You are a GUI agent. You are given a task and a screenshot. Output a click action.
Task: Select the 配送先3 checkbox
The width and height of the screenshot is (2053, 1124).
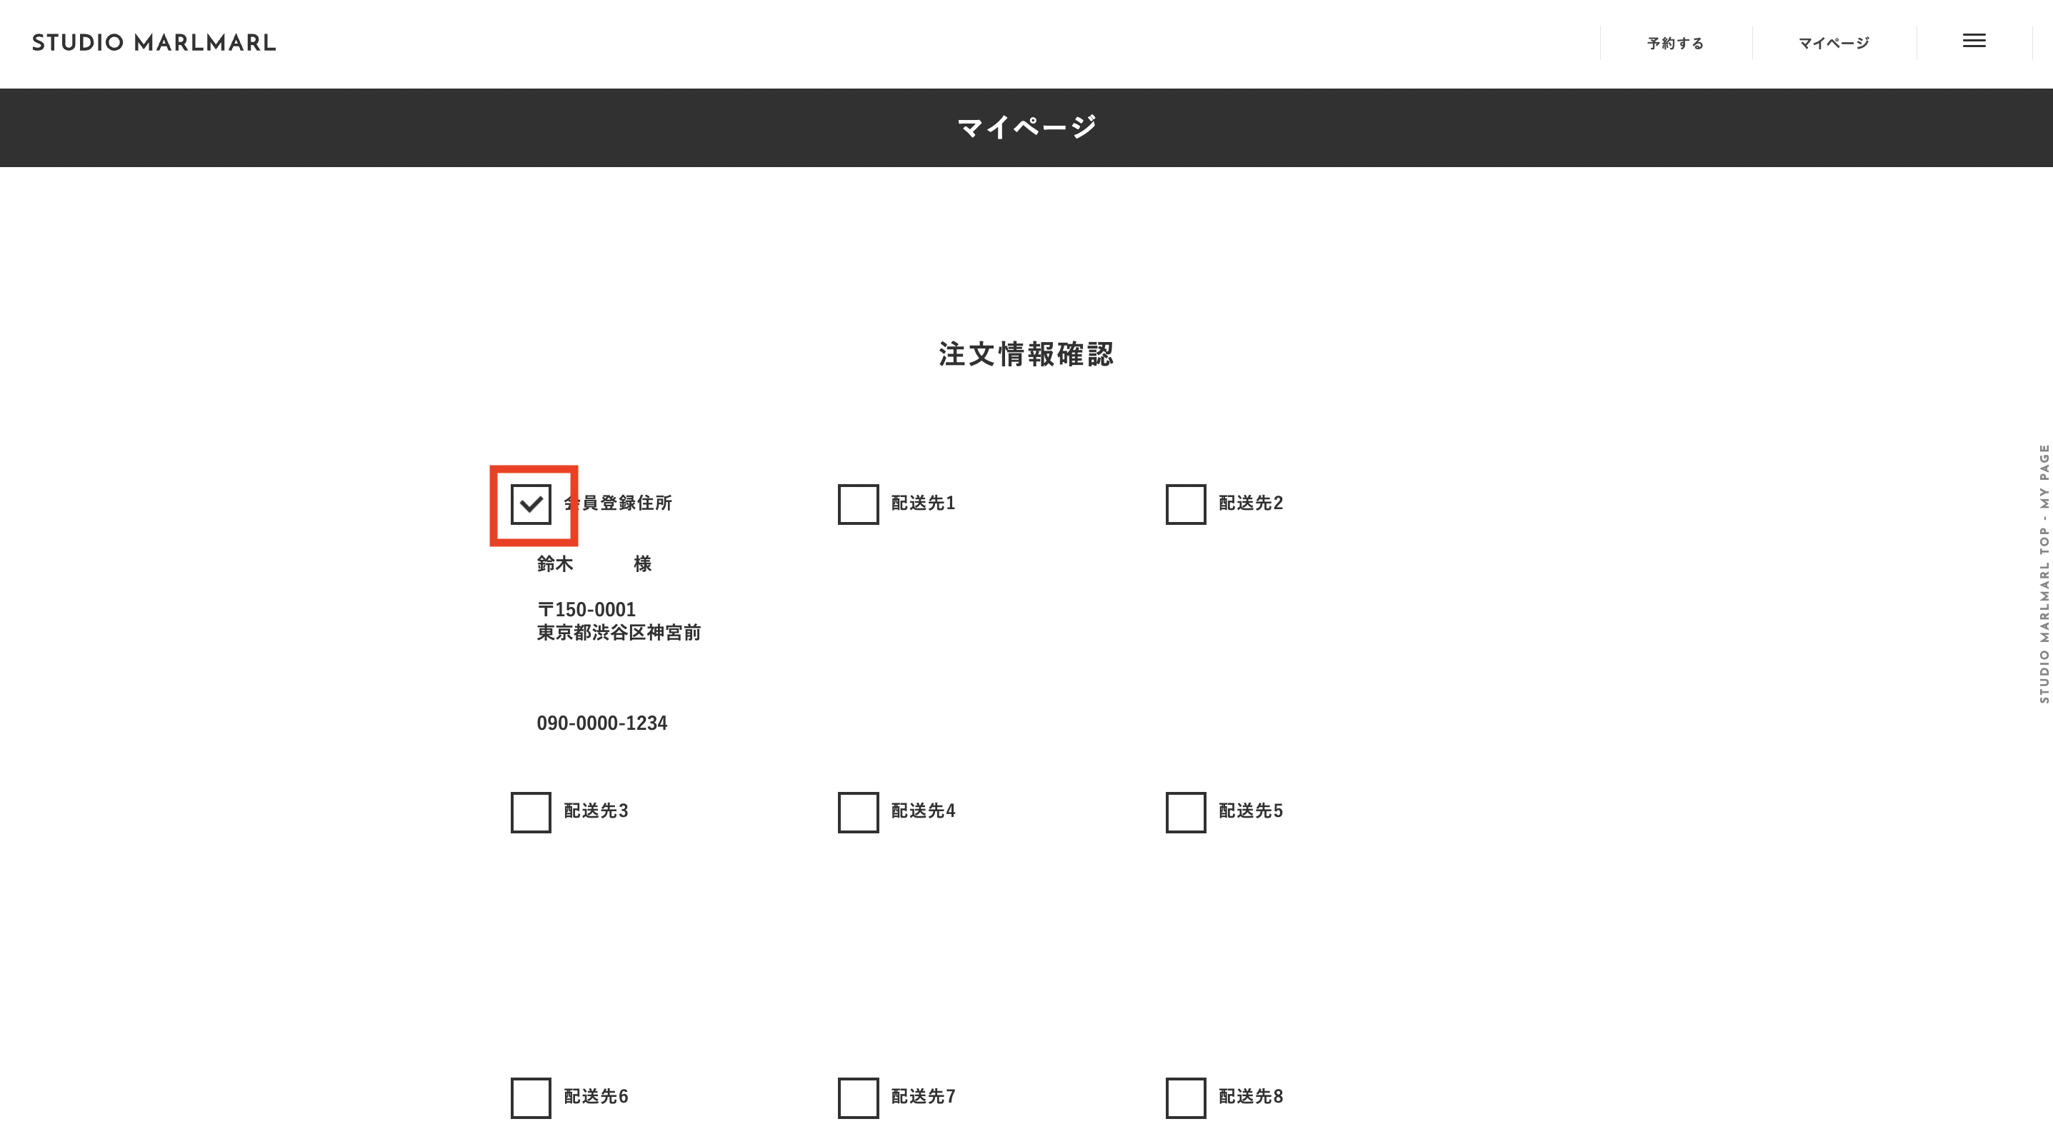pyautogui.click(x=530, y=811)
